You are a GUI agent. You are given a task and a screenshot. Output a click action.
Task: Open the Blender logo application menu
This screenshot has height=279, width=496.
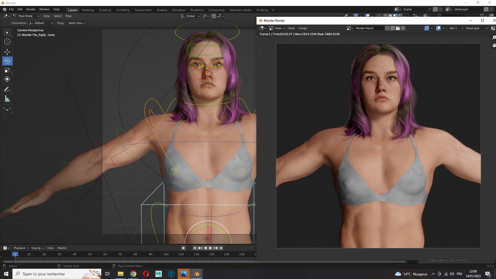click(x=4, y=9)
